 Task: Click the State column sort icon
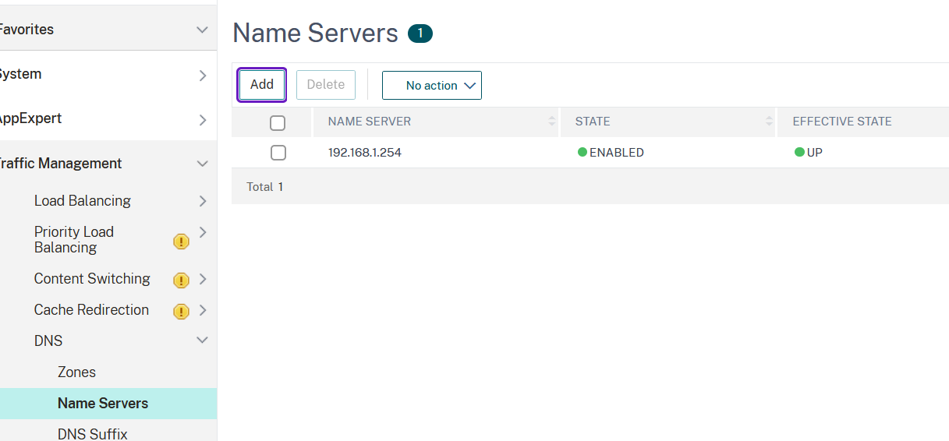770,122
